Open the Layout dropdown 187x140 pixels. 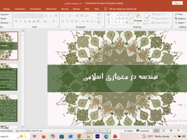point(5,14)
